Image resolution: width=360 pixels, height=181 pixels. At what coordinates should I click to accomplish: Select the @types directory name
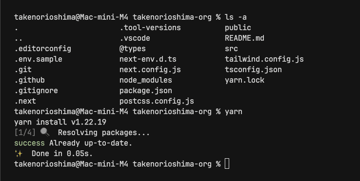[132, 49]
